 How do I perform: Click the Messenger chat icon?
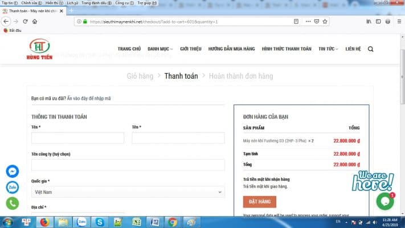[13, 171]
